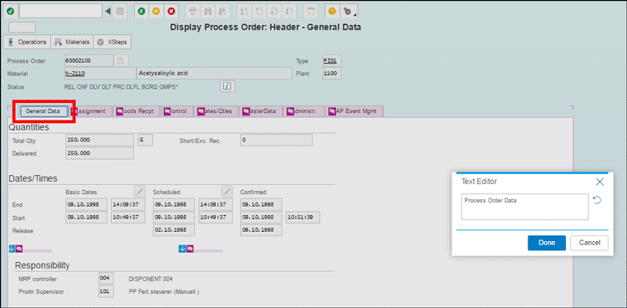This screenshot has height=308, width=627.
Task: Select the Master Data tab
Action: (261, 111)
